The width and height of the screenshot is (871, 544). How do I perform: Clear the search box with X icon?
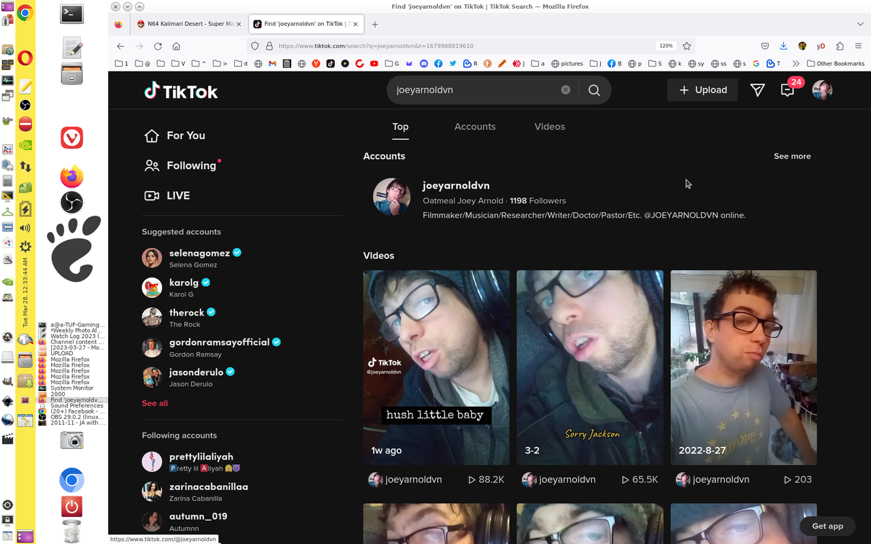tap(565, 90)
